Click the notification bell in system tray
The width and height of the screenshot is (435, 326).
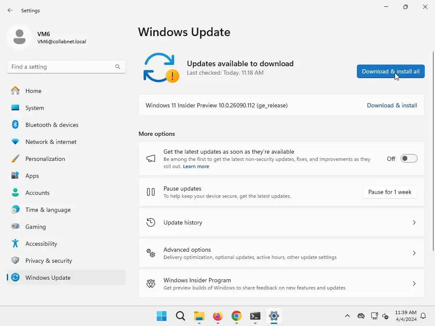coord(423,316)
